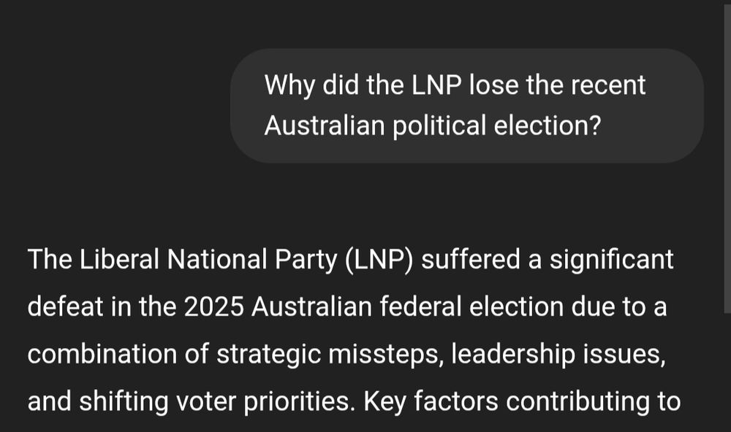Click the word "significant" in the response
The height and width of the screenshot is (432, 731).
tap(611, 260)
